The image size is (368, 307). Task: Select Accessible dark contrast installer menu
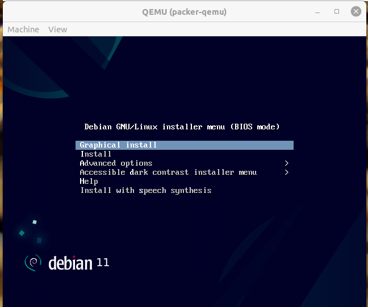coord(168,173)
